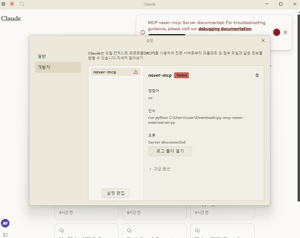Viewport: 300px width, 238px height.
Task: Open search with the magnifier icon
Action: tap(22, 4)
